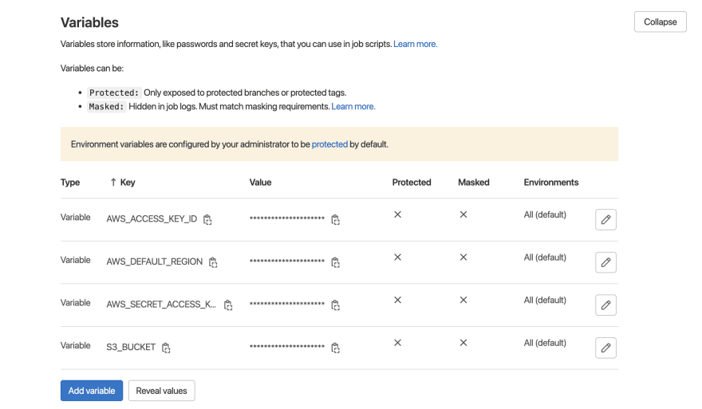Image resolution: width=702 pixels, height=409 pixels.
Task: Select the S3_BUCKET key text
Action: 131,348
